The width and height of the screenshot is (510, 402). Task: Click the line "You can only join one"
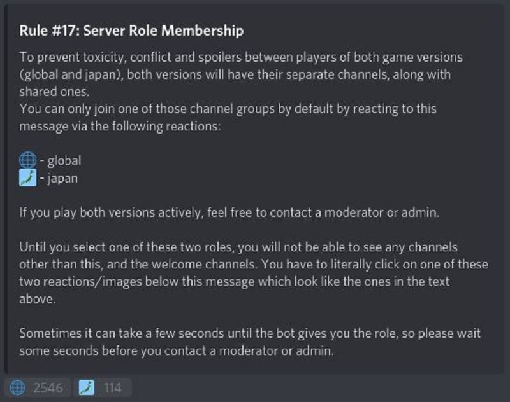point(228,109)
